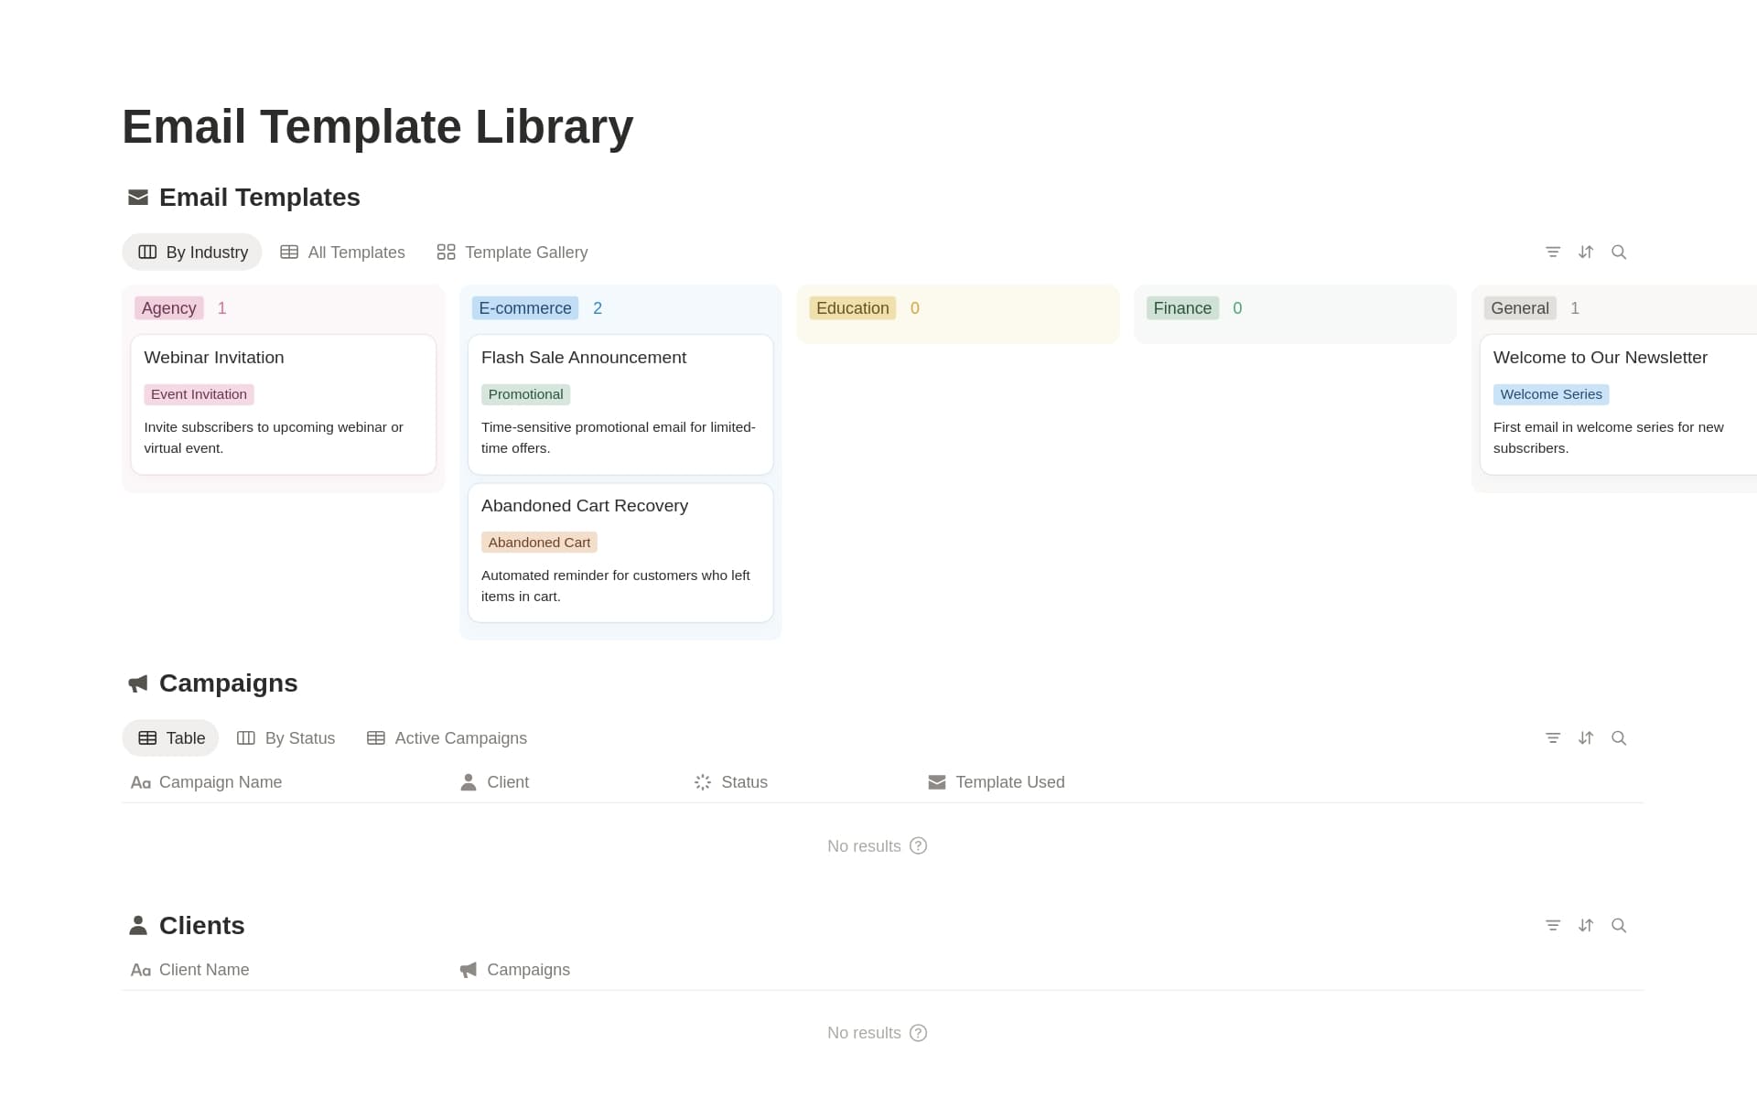1757x1097 pixels.
Task: Search within the Campaigns database
Action: click(1619, 737)
